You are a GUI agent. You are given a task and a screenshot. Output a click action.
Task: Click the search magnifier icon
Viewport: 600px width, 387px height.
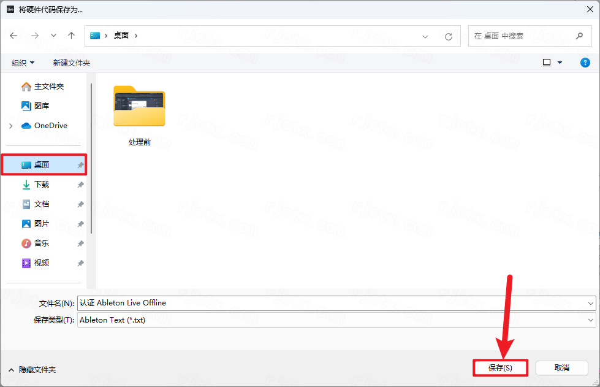[579, 36]
